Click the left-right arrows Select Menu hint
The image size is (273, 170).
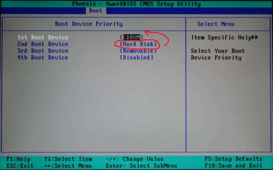[68, 166]
